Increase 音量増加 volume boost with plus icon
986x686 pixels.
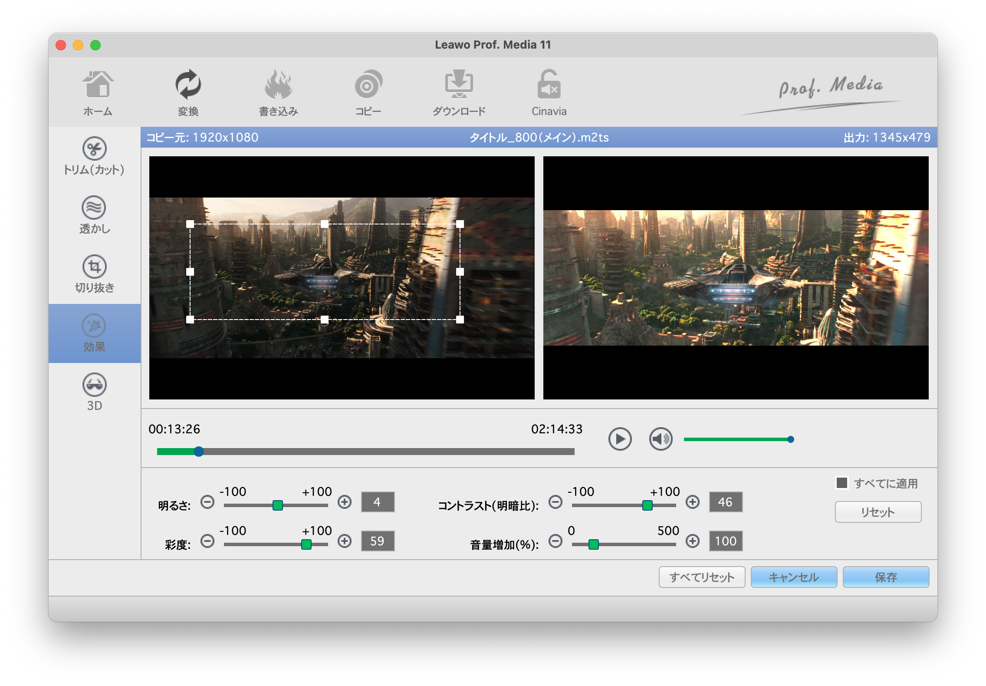[x=693, y=541]
